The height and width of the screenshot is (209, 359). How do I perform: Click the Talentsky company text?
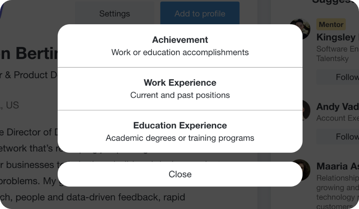[332, 58]
